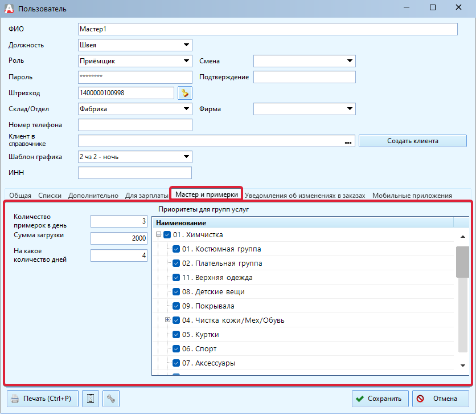This screenshot has width=476, height=414.
Task: Open the wrench settings icon button
Action: click(110, 399)
